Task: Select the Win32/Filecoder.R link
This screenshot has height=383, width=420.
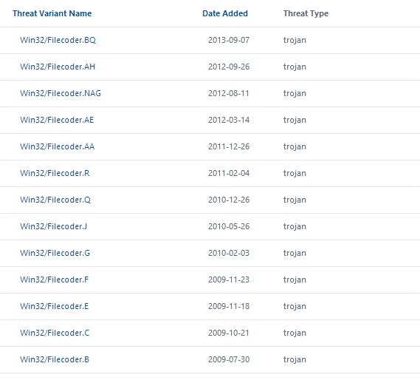Action: pyautogui.click(x=55, y=173)
